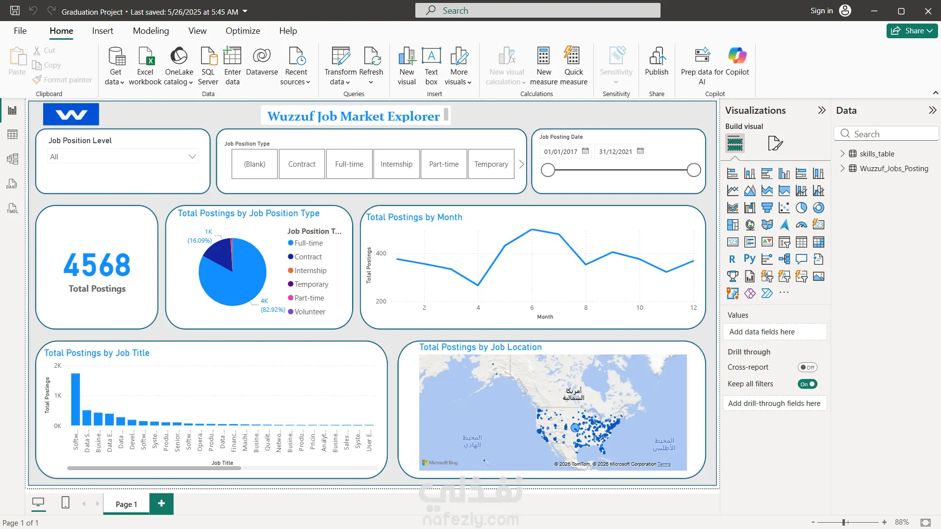Select the (Blank) job type slicer
The image size is (941, 529).
pyautogui.click(x=254, y=164)
